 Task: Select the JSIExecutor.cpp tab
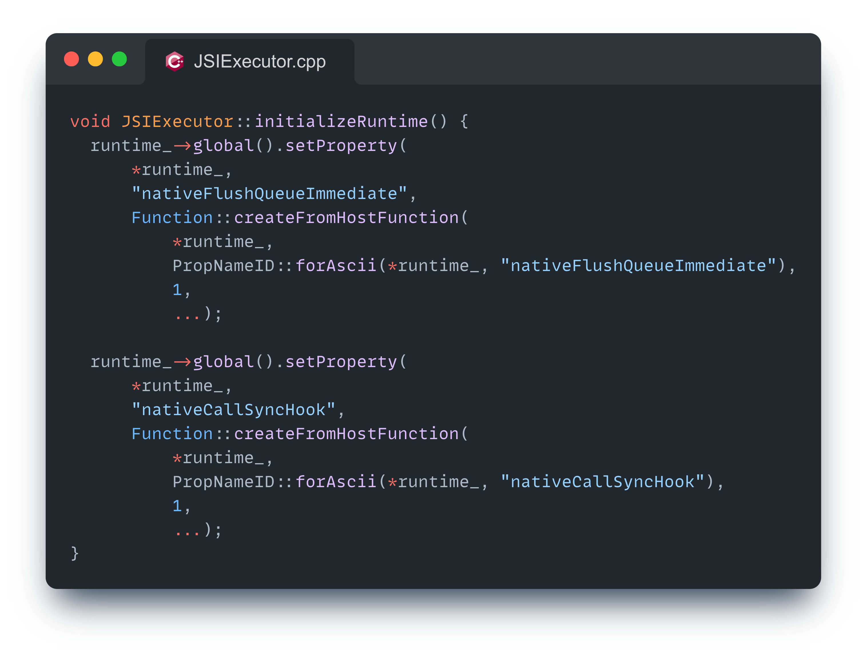point(259,62)
